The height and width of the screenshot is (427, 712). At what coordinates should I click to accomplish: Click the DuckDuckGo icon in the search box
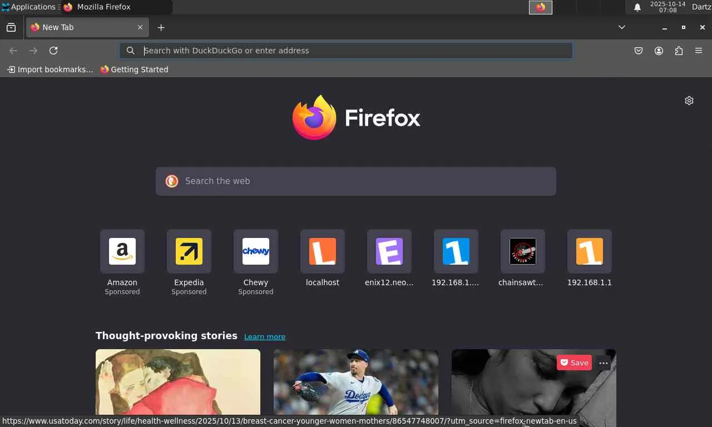coord(172,181)
